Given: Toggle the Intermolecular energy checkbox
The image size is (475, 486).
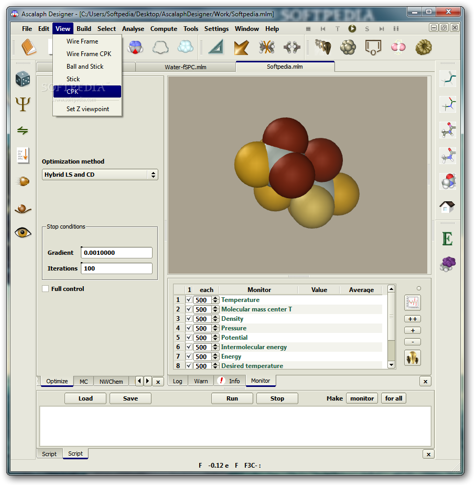Looking at the screenshot, I should coord(189,347).
